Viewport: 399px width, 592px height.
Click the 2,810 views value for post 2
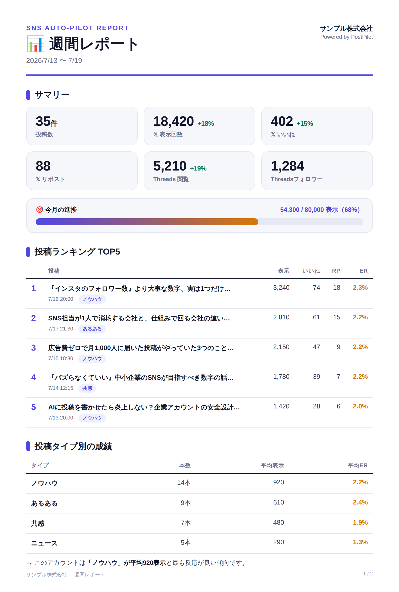pos(281,317)
